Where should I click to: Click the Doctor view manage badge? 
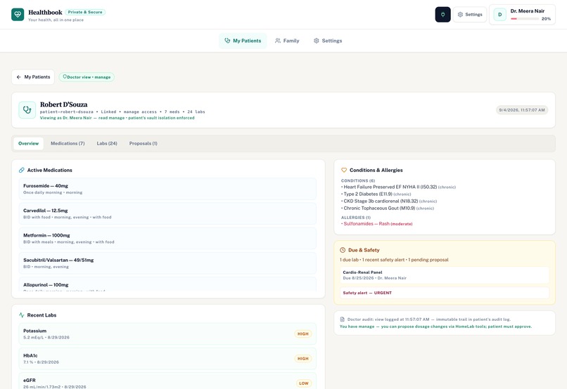coord(87,77)
